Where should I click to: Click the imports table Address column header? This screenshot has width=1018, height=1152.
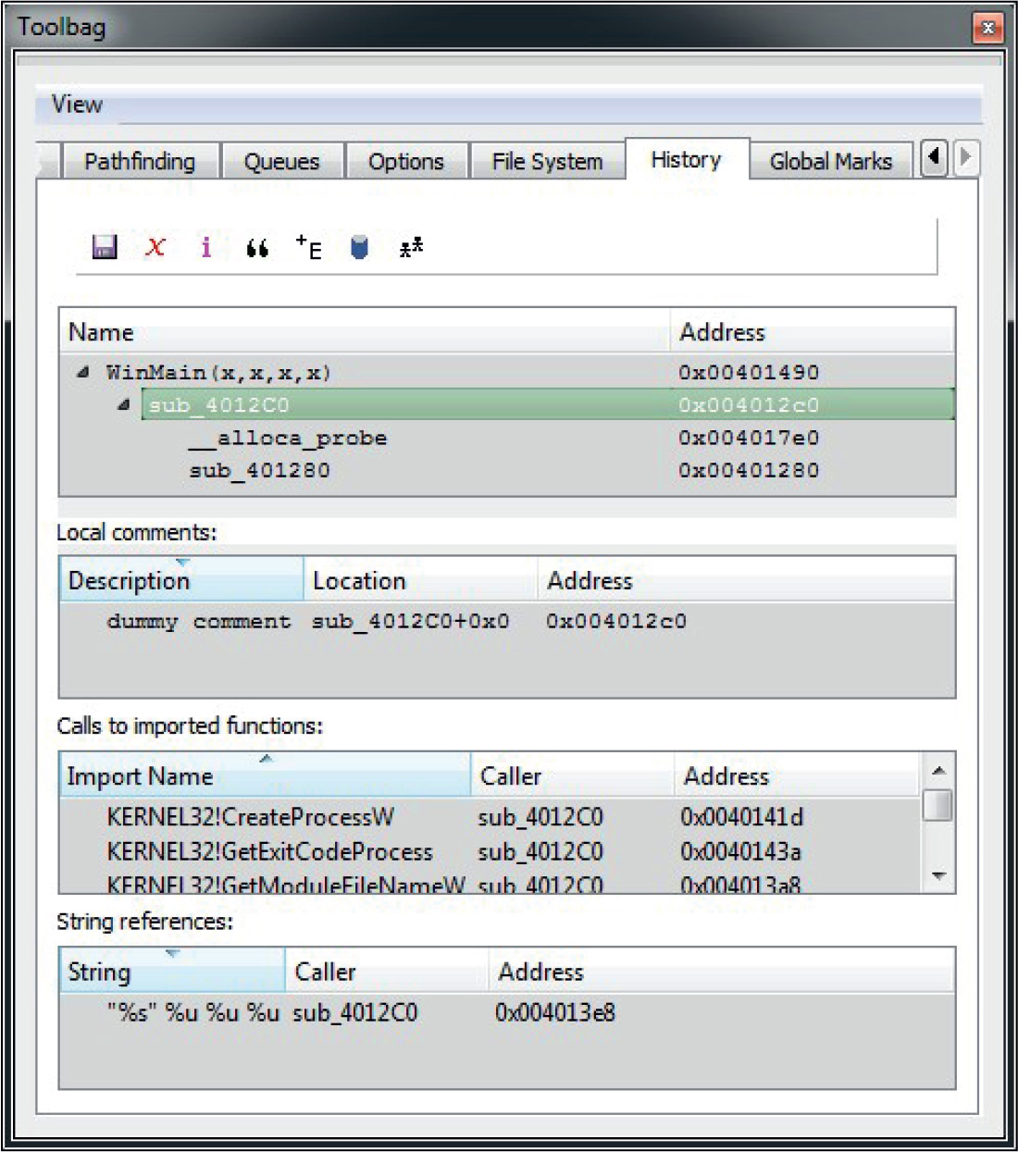point(797,775)
